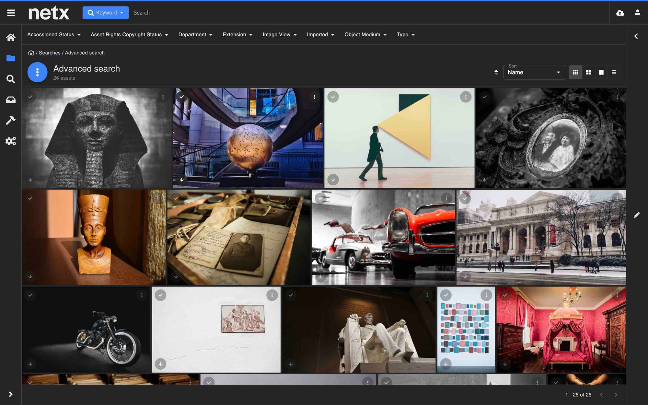Select the Nefertiti bust asset checkbox
The image size is (648, 405).
click(x=30, y=198)
